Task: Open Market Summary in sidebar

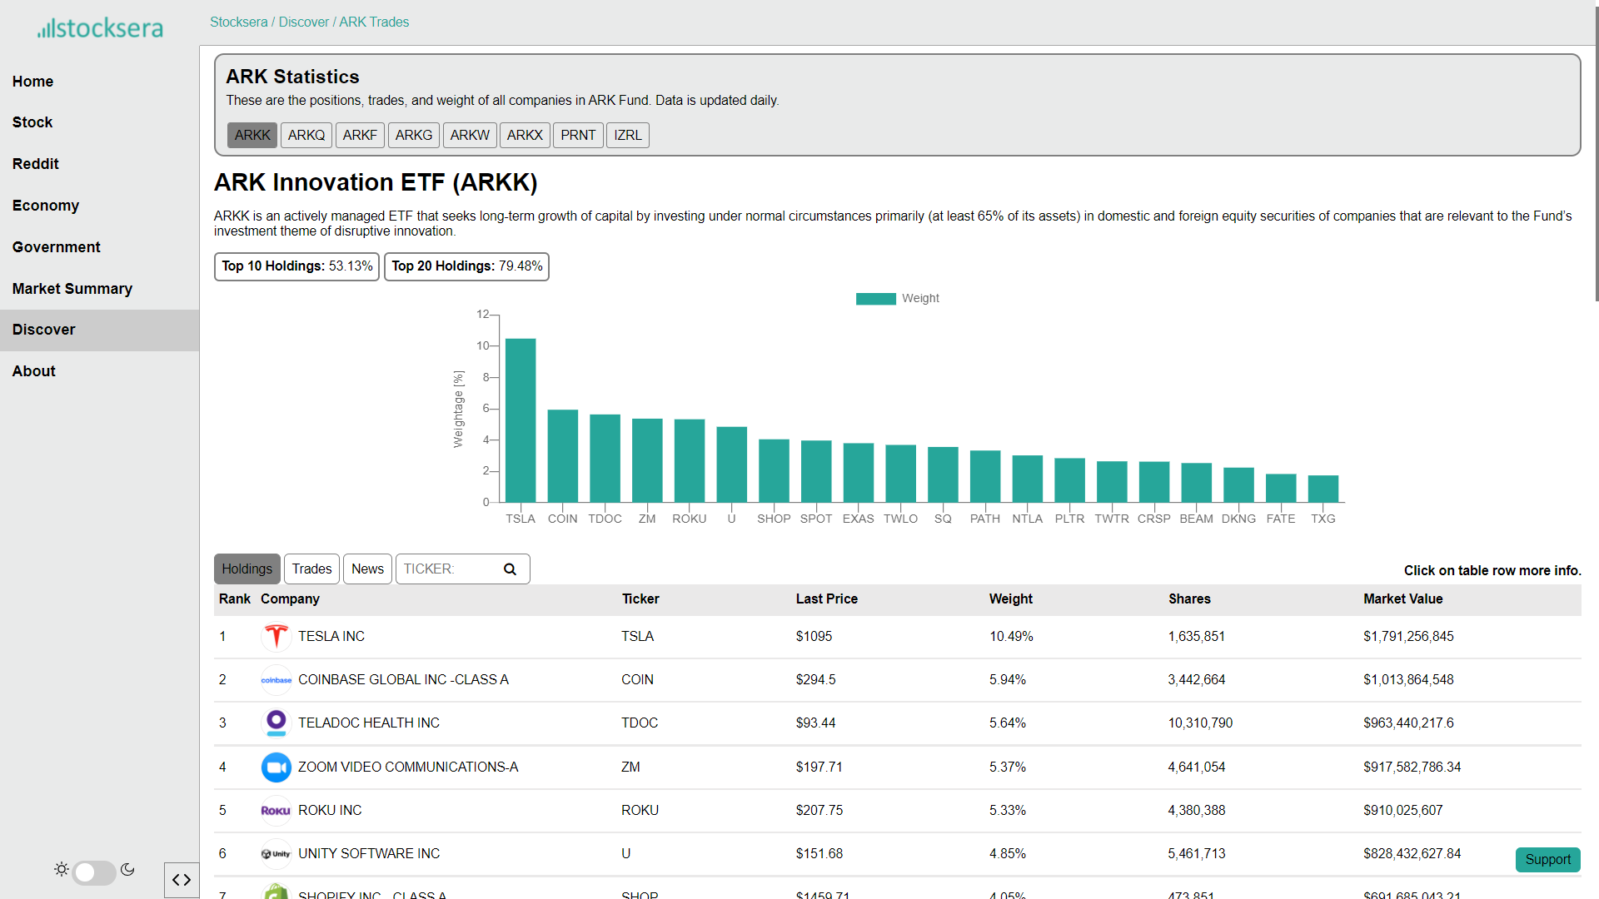Action: (x=72, y=289)
